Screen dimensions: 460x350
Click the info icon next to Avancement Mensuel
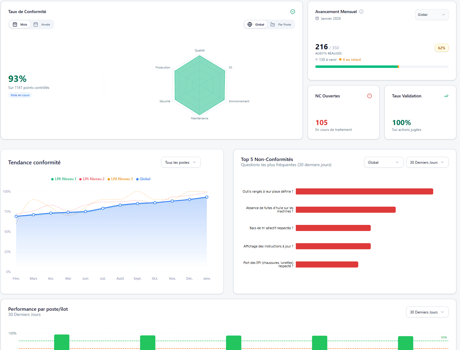[361, 12]
